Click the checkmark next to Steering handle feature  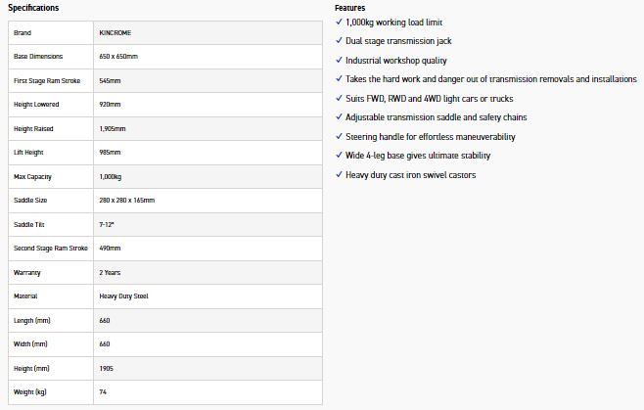coord(340,136)
